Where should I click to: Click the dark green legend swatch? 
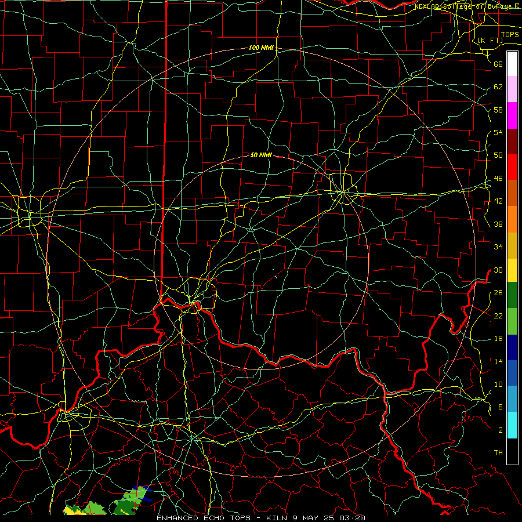pyautogui.click(x=512, y=295)
